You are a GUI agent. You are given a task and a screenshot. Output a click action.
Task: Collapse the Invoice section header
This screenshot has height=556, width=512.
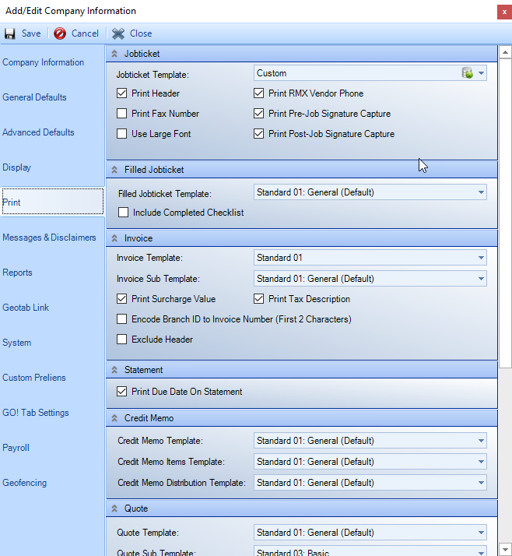[x=115, y=238]
